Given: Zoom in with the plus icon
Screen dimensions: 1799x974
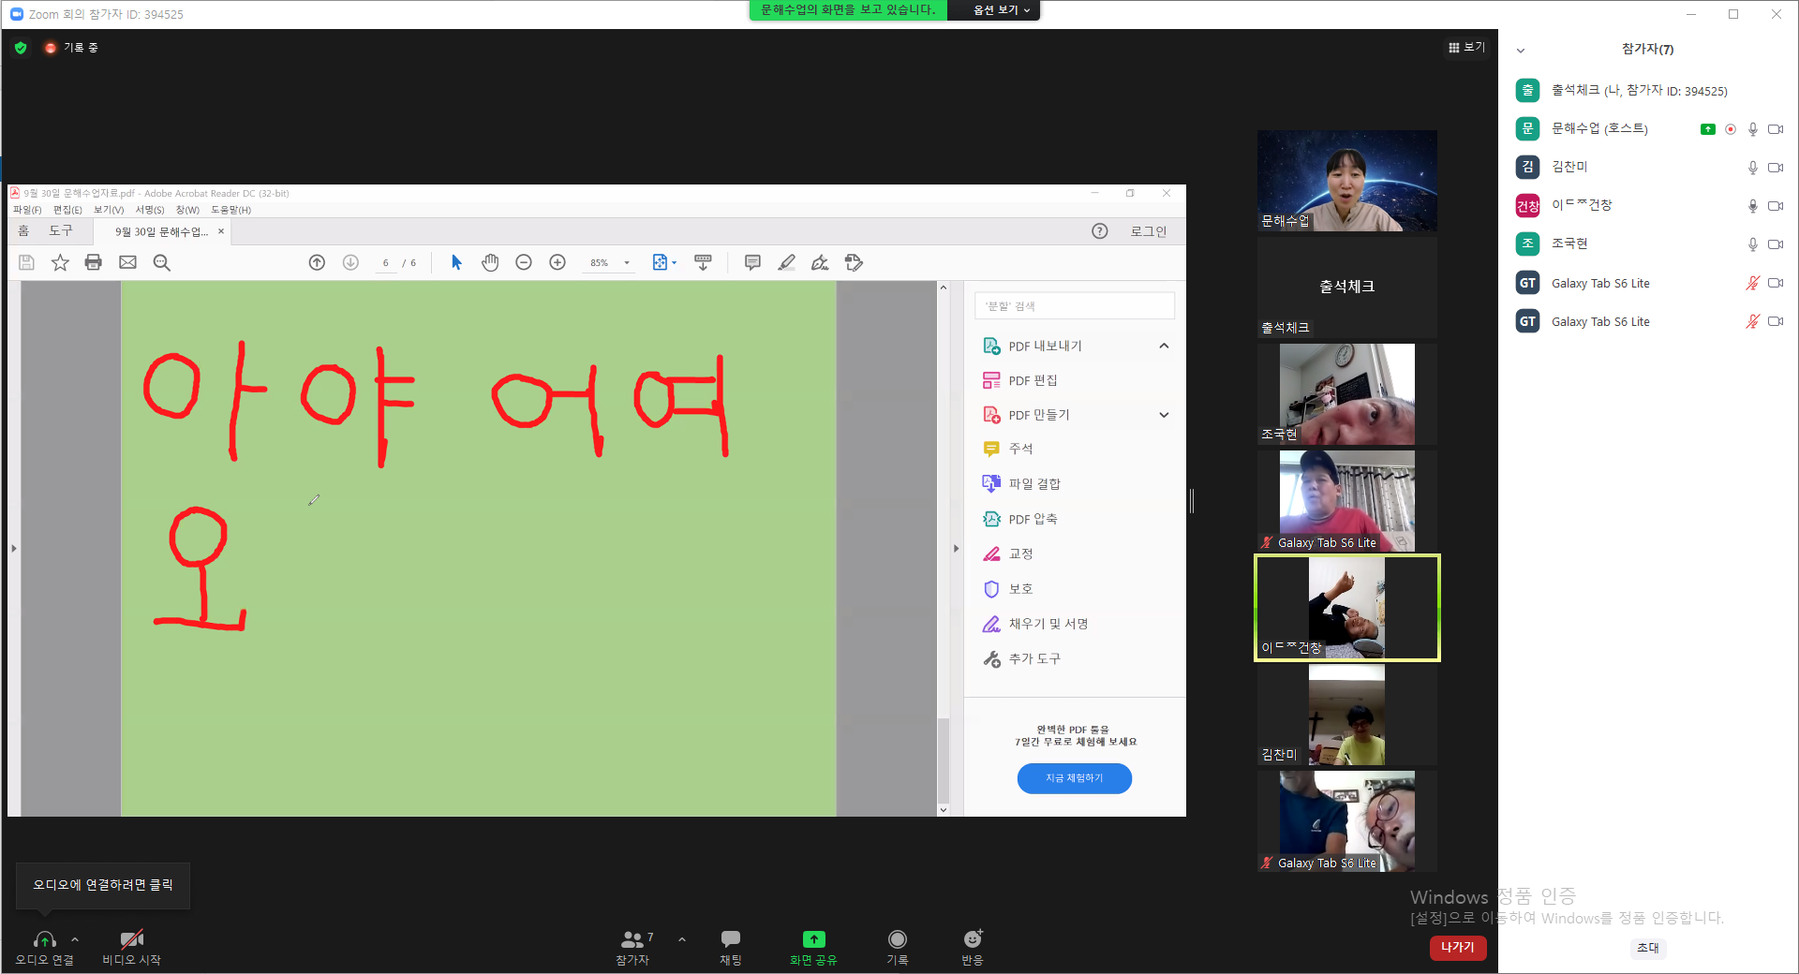Looking at the screenshot, I should coord(558,263).
